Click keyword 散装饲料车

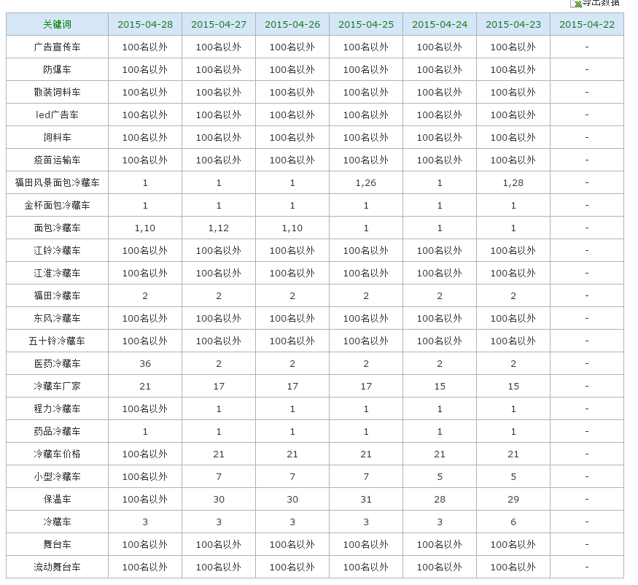pyautogui.click(x=58, y=93)
